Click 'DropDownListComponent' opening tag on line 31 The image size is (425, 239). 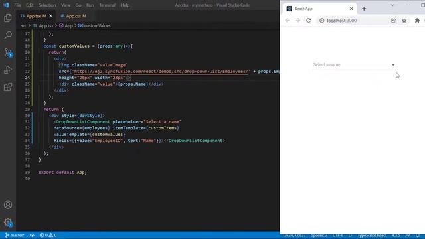[x=83, y=121]
